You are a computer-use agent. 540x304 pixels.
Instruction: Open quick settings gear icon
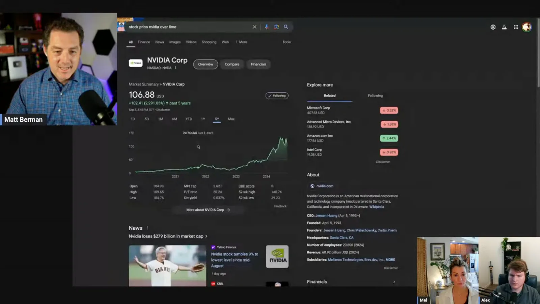[x=493, y=27]
